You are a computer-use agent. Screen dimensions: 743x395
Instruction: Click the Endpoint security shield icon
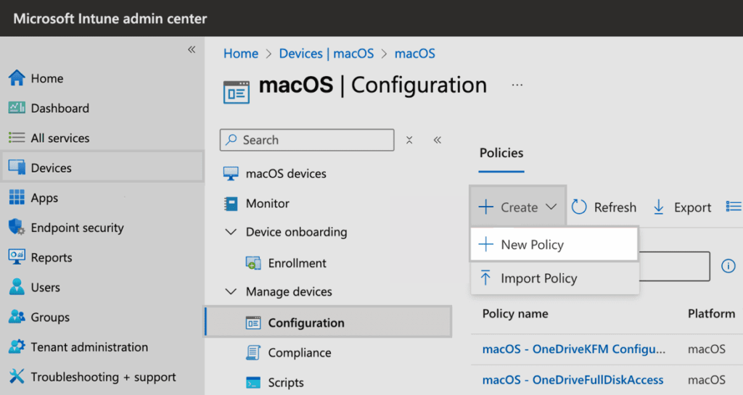pyautogui.click(x=17, y=228)
